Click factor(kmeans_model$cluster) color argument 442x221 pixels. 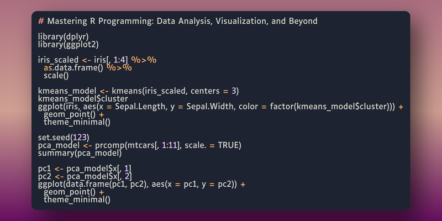[x=330, y=107]
